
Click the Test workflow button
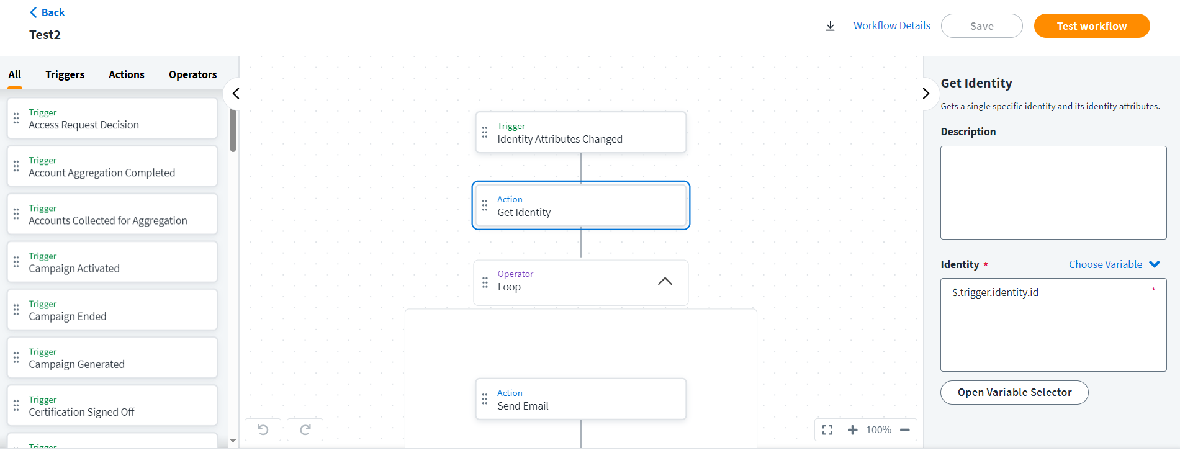[x=1091, y=26]
